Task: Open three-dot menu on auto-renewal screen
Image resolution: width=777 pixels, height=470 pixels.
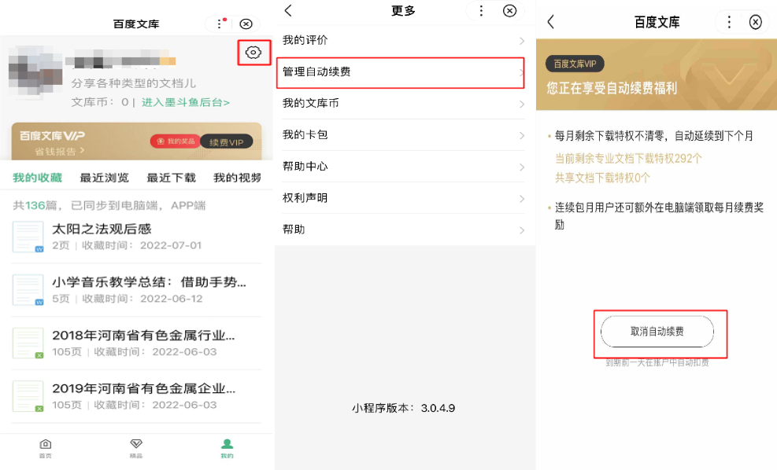Action: 729,22
